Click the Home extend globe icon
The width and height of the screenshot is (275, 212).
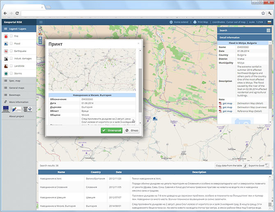point(171,22)
